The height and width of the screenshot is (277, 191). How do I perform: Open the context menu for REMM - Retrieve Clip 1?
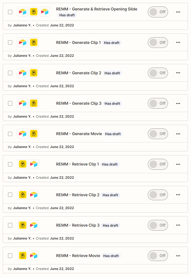pos(178,164)
